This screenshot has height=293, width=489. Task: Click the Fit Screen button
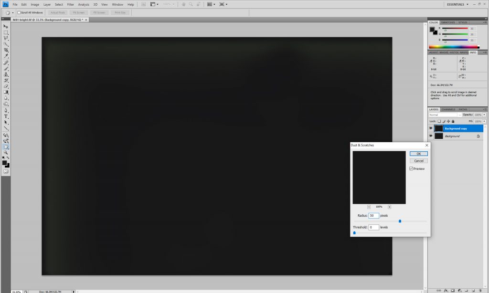click(79, 12)
